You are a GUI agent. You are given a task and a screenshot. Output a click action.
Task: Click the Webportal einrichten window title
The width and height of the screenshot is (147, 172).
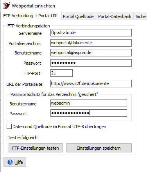click(x=33, y=6)
